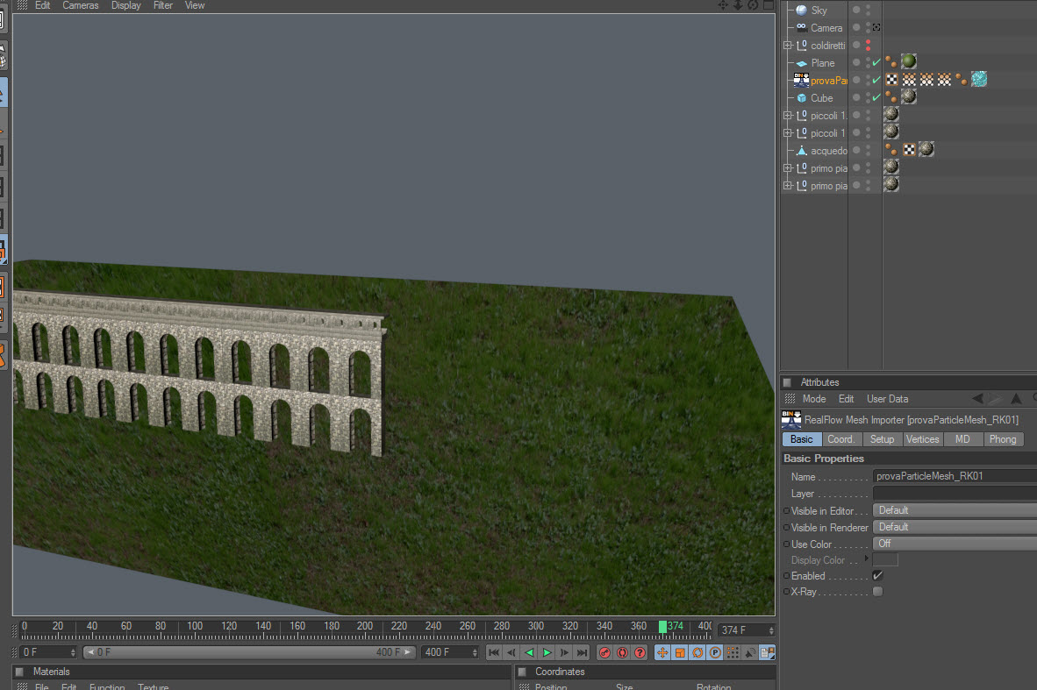The height and width of the screenshot is (690, 1037).
Task: Open Visible in Editor dropdown
Action: [955, 510]
